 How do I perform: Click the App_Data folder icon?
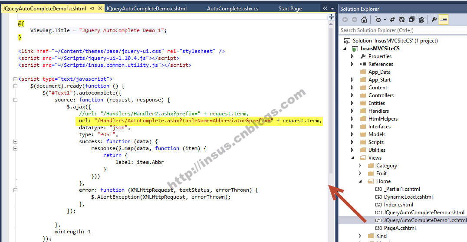363,72
